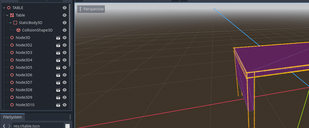The height and width of the screenshot is (128, 309).
Task: Collapse the Table node children
Action: pos(7,15)
